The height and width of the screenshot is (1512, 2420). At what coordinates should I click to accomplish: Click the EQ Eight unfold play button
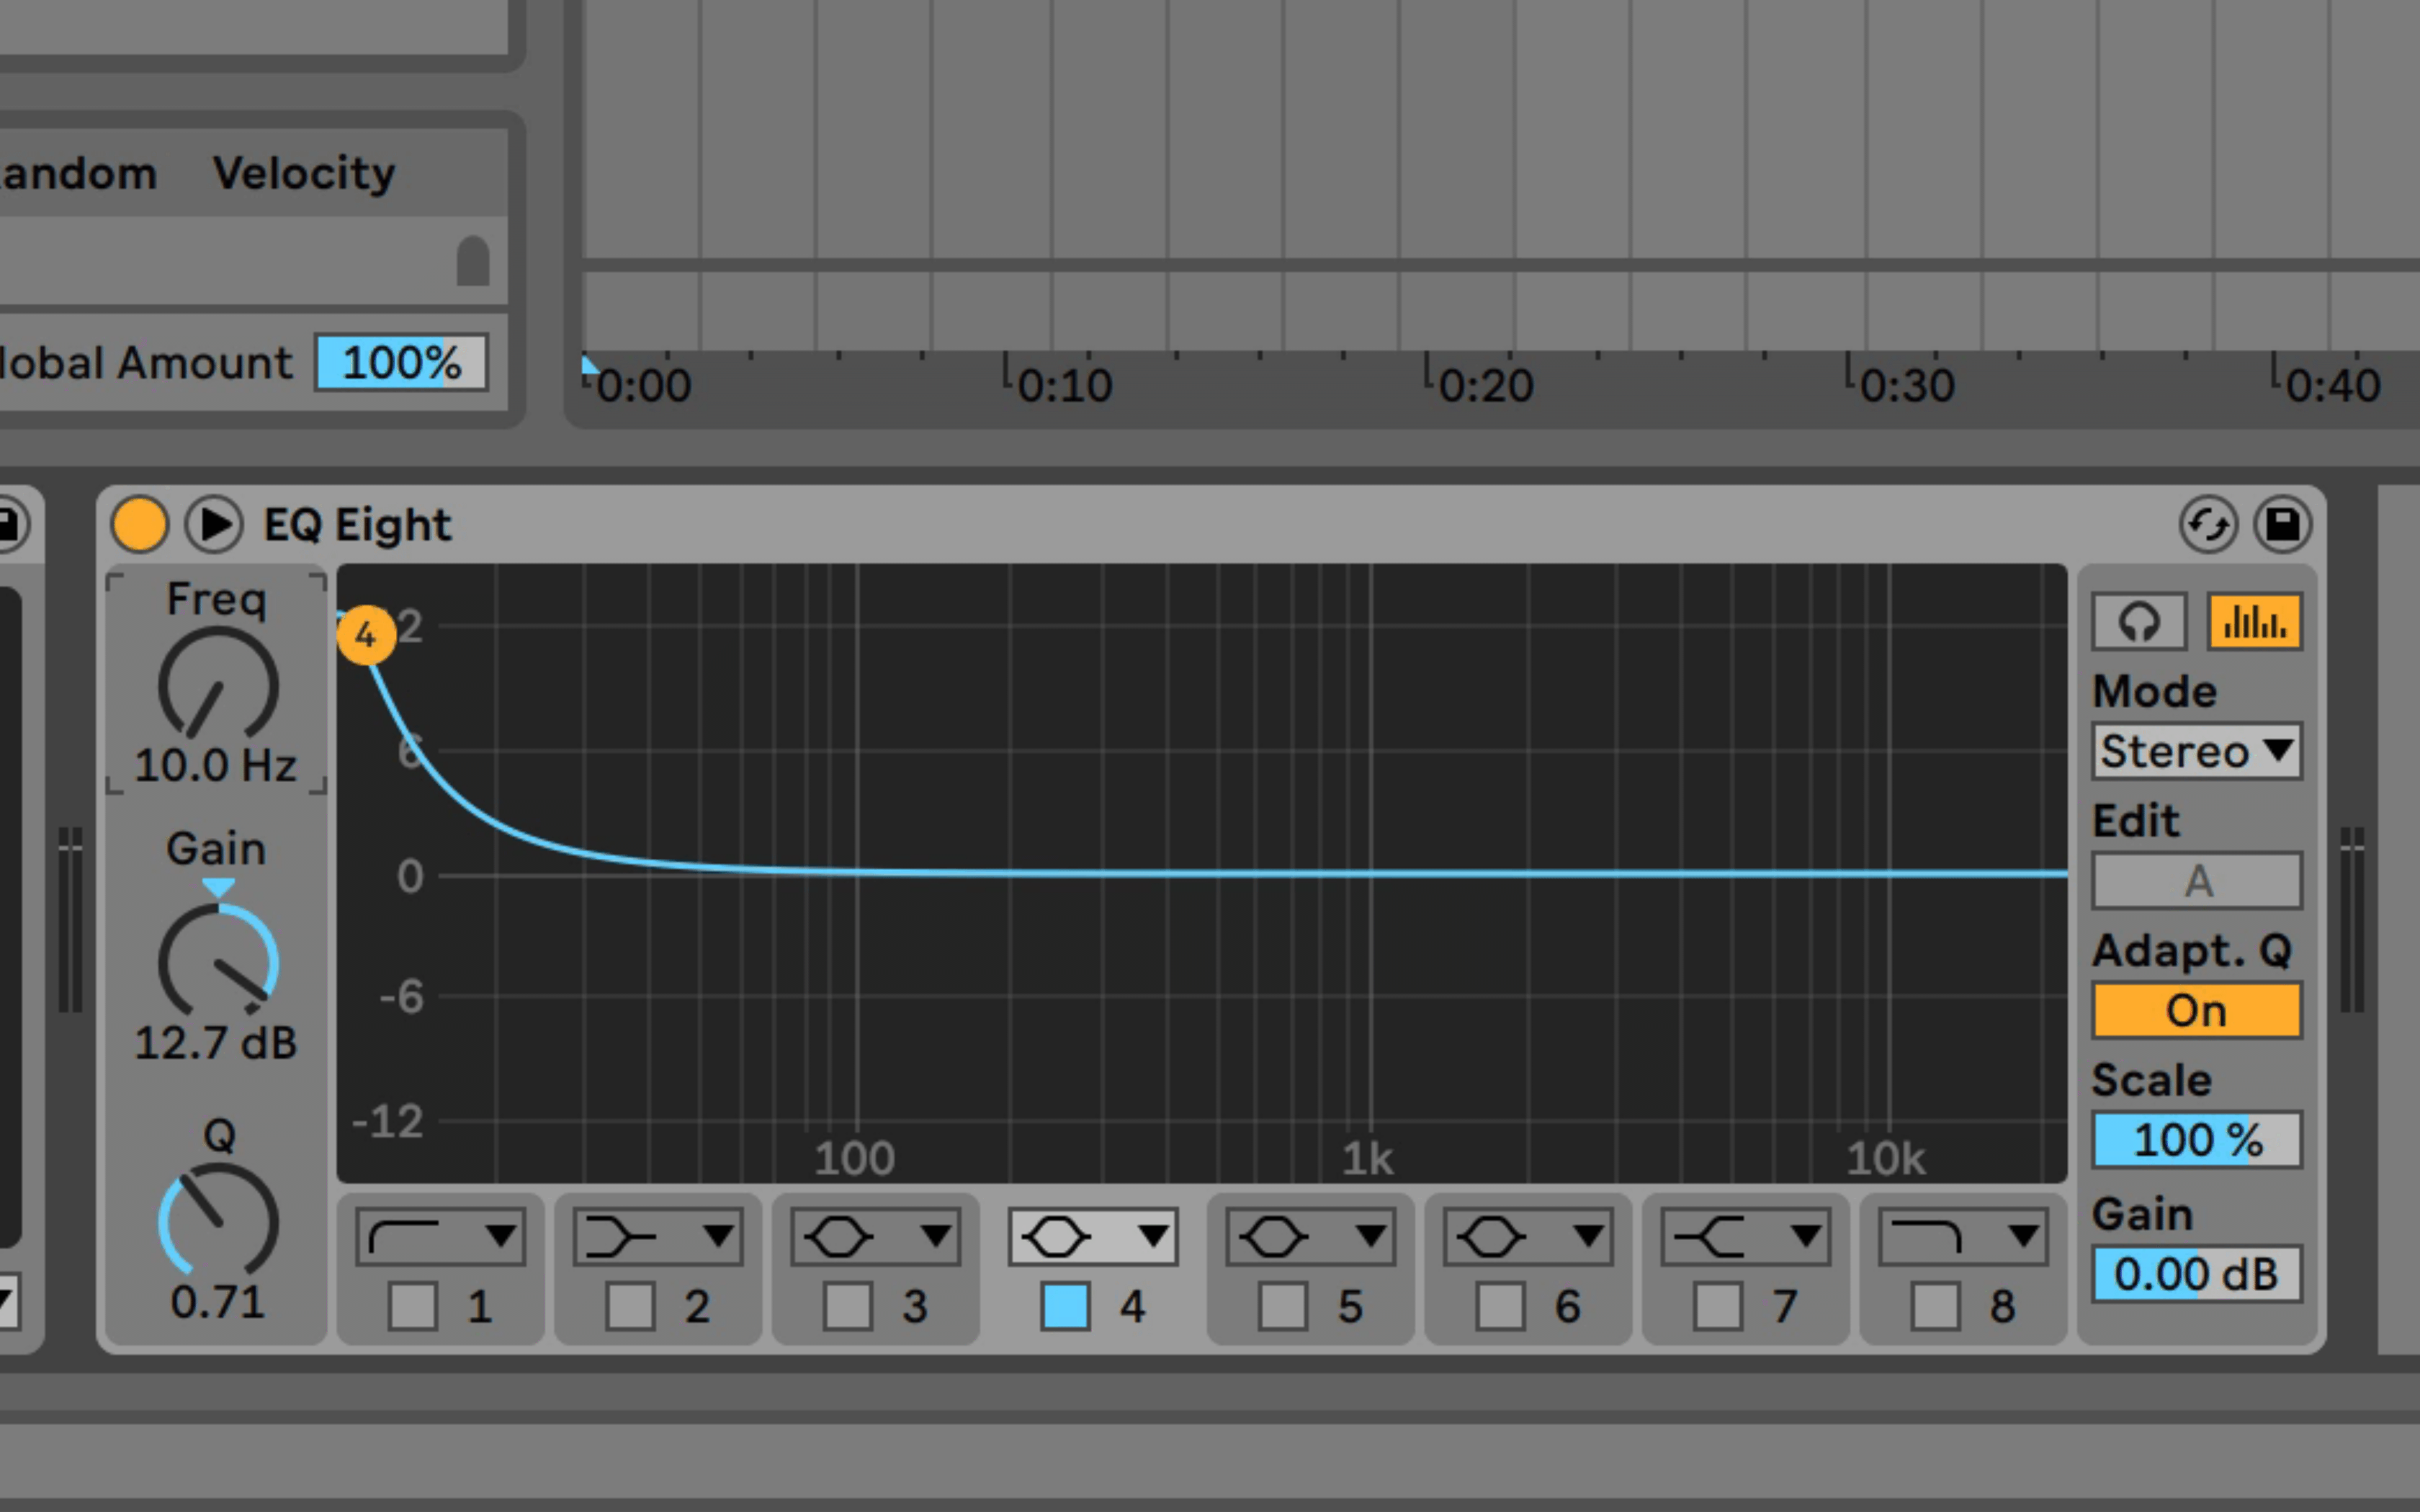click(x=214, y=524)
